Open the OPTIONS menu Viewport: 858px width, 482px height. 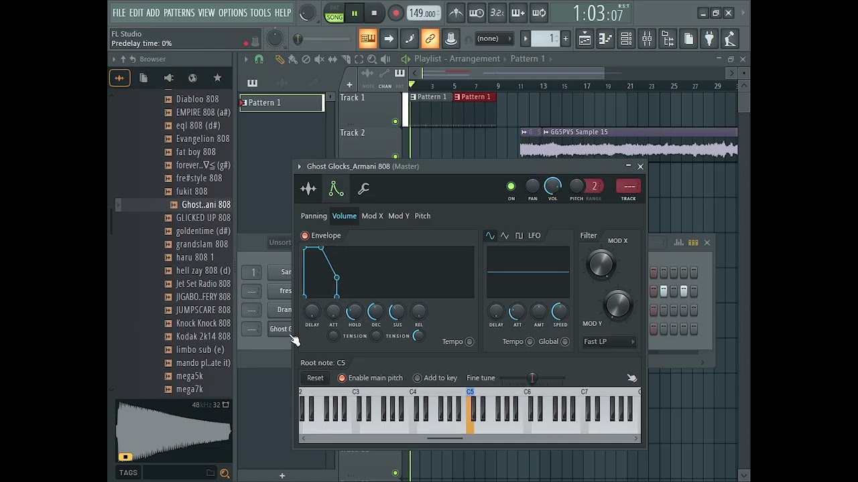233,13
